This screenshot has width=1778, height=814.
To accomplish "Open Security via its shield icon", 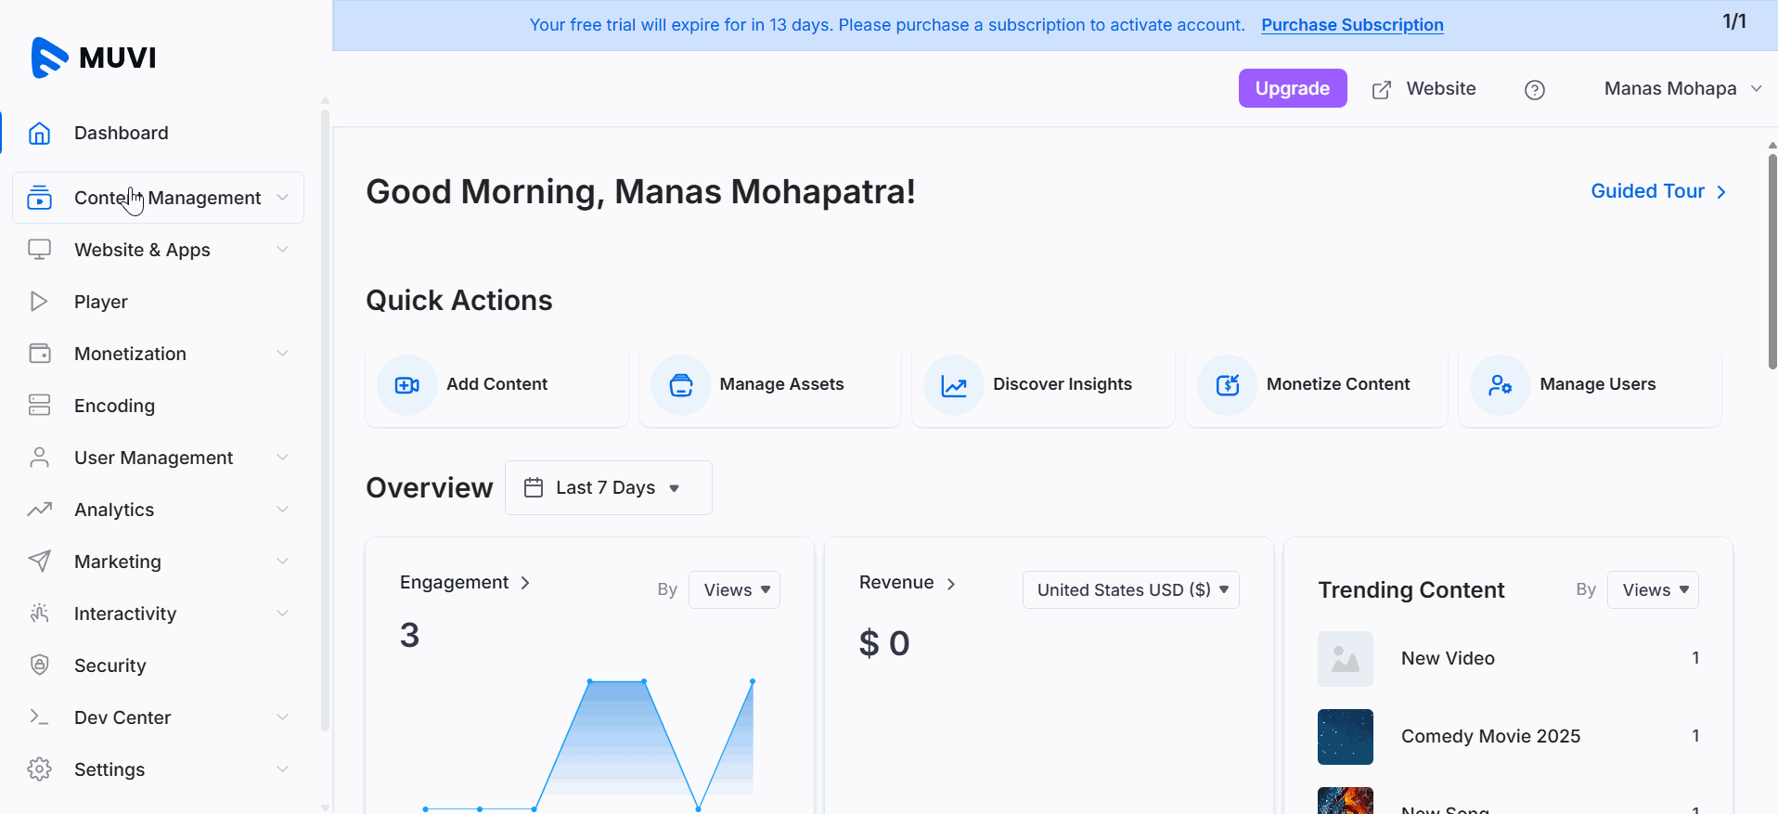I will coord(39,665).
